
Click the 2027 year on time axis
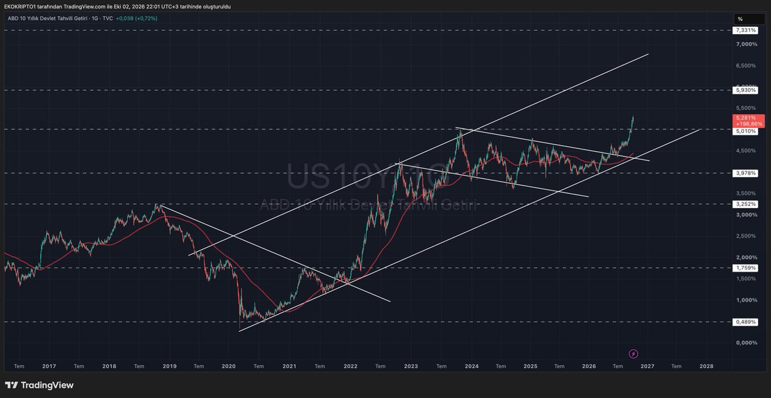(x=647, y=367)
